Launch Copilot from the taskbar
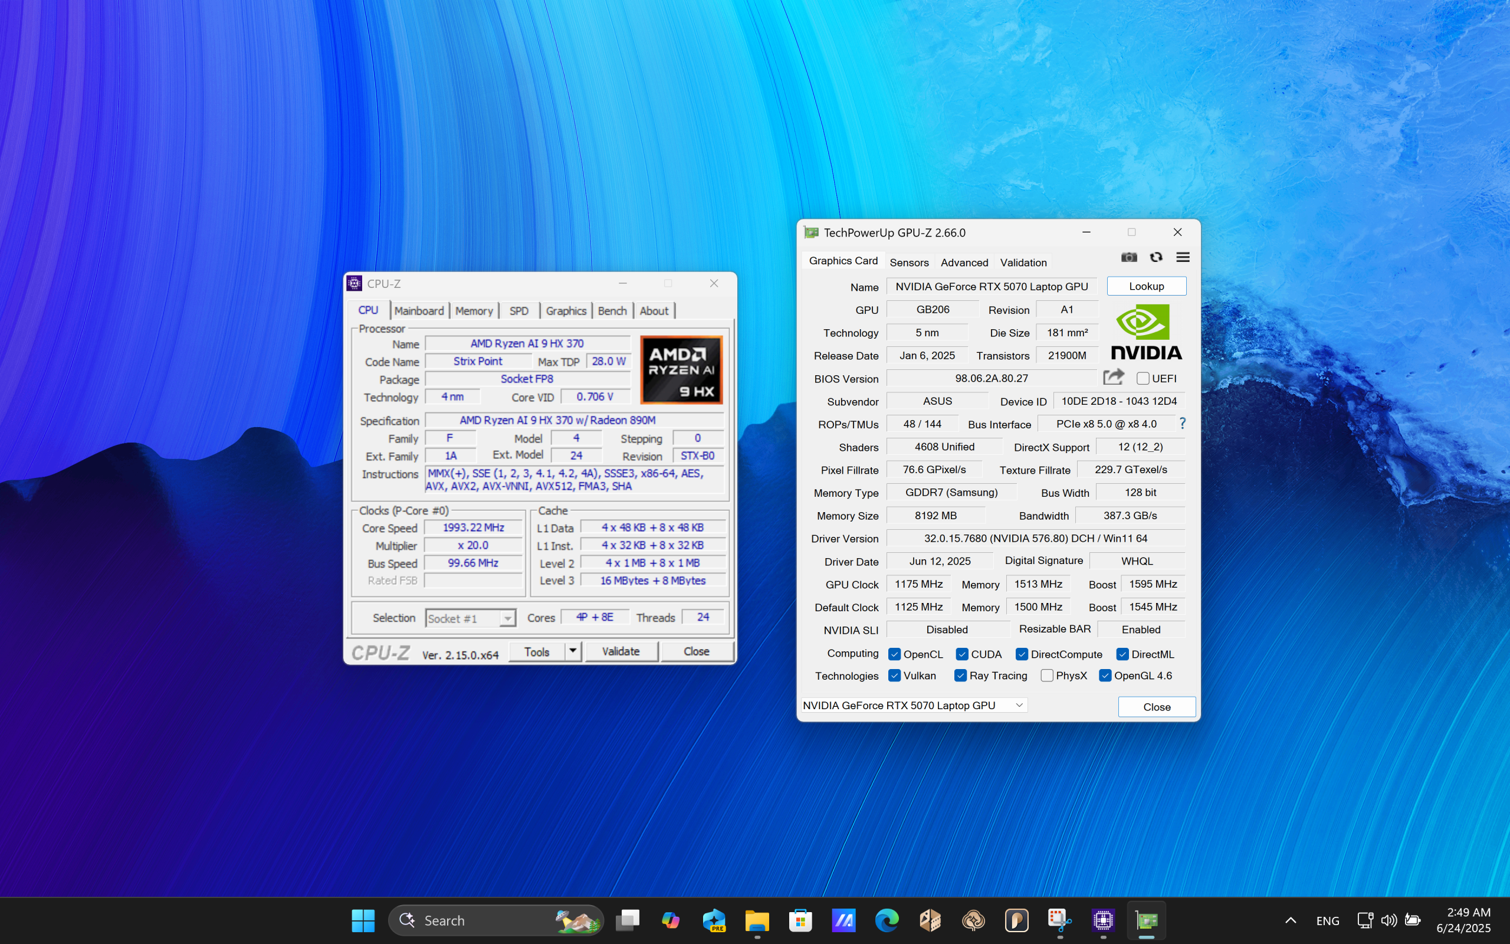The height and width of the screenshot is (944, 1510). 671,920
